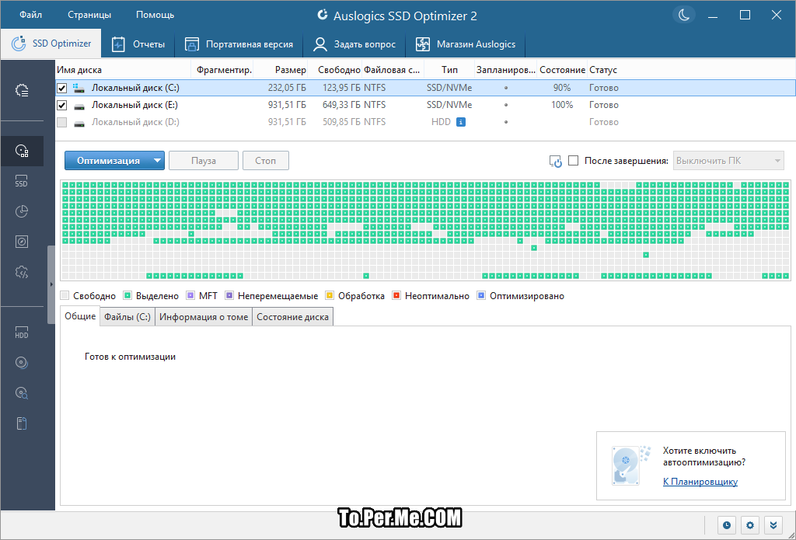Screen dimensions: 796x540
Task: Click the dark mode moon icon
Action: point(684,15)
